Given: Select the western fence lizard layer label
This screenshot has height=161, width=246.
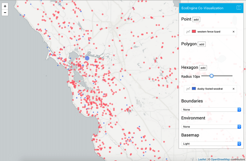Looking at the screenshot, I should click(208, 32).
